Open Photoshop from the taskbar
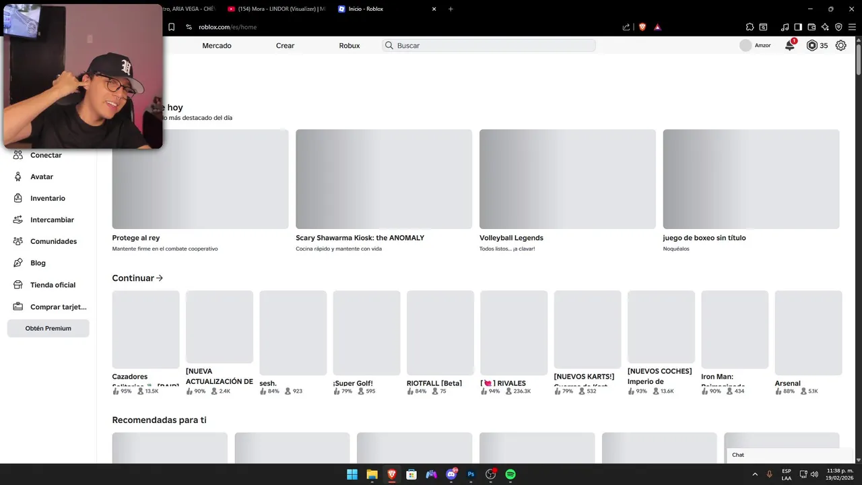Image resolution: width=862 pixels, height=485 pixels. click(x=471, y=474)
